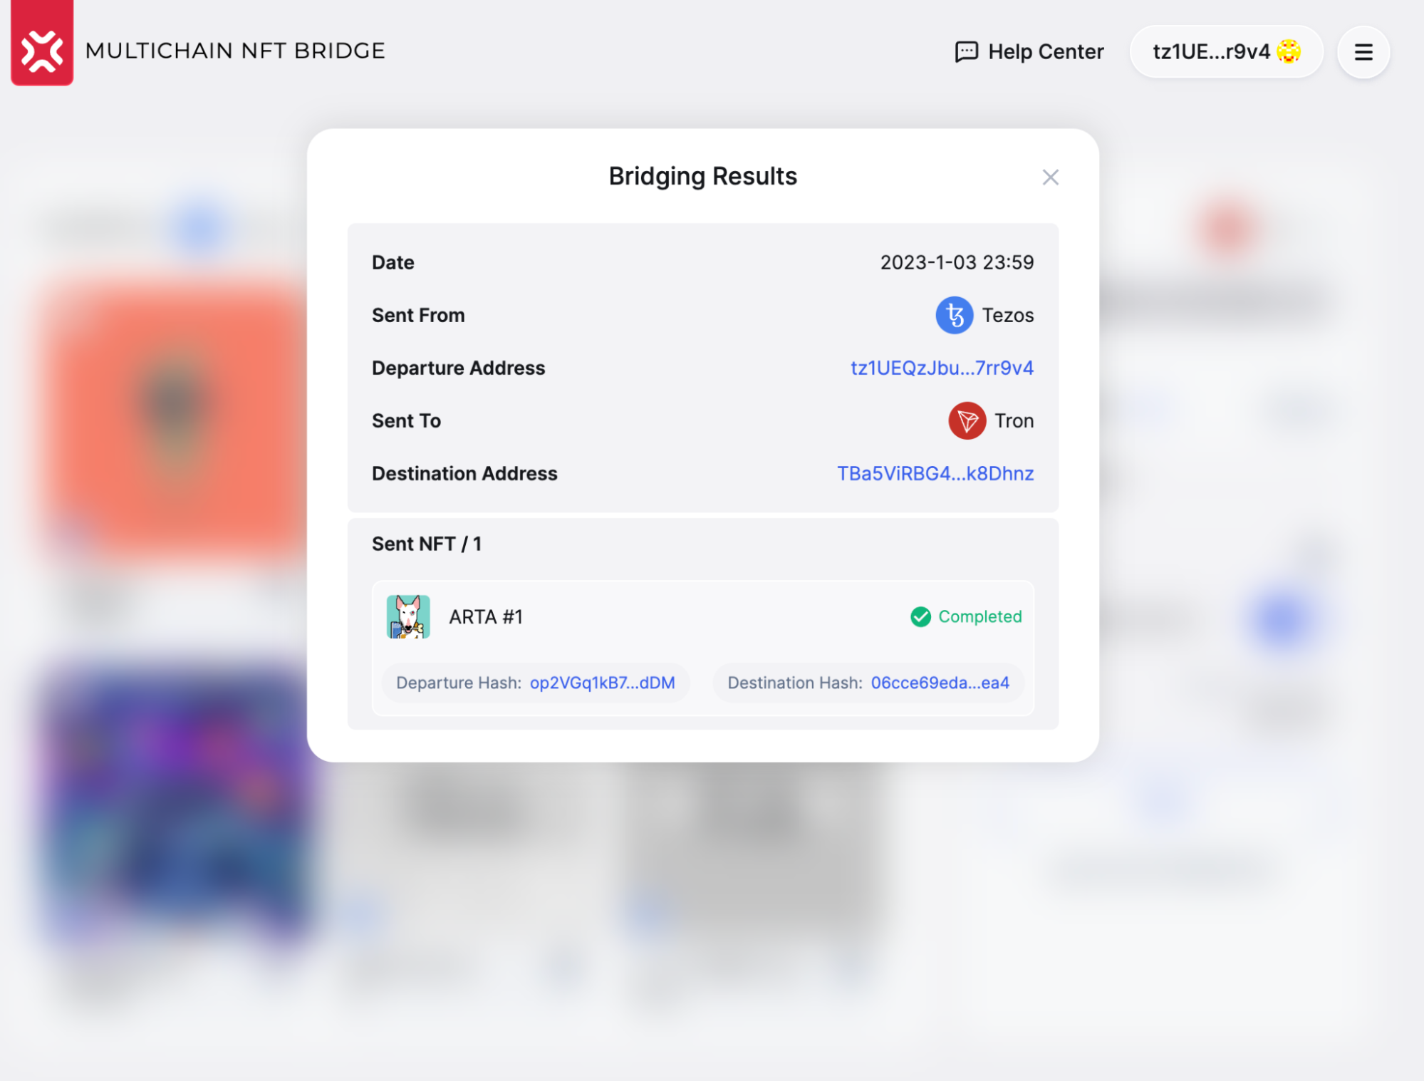Click the Sent NFT / 1 heading
The width and height of the screenshot is (1424, 1081).
point(426,544)
